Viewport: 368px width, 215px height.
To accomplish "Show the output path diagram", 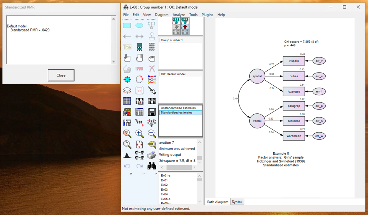I will pyautogui.click(x=185, y=26).
